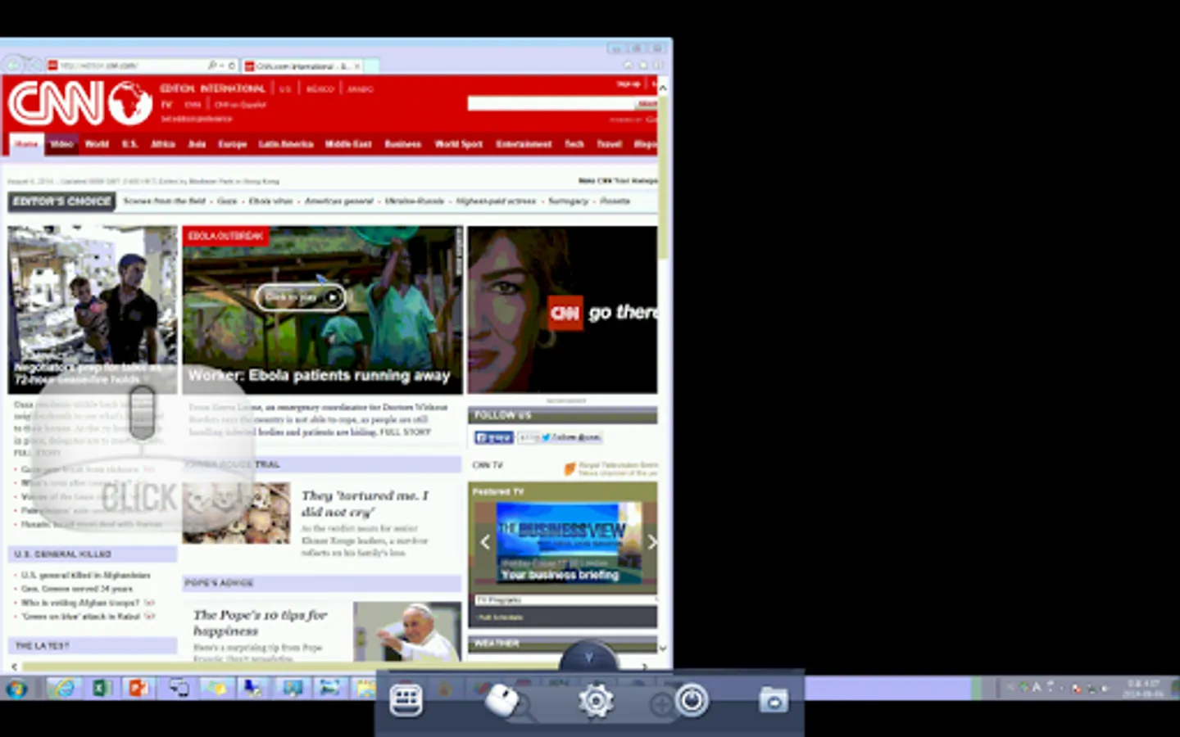The image size is (1180, 737).
Task: Open the Middle East section
Action: (348, 144)
